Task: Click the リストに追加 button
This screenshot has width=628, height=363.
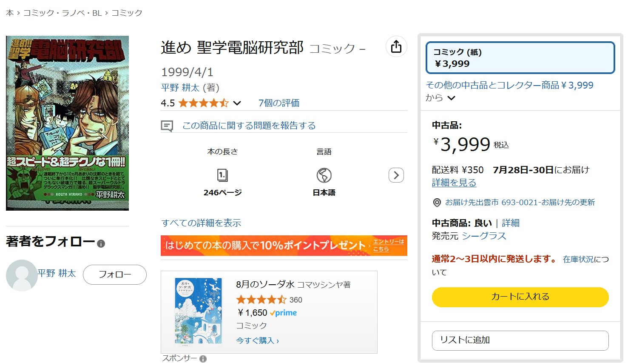Action: 520,340
